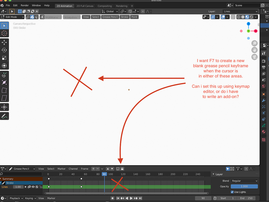The image size is (269, 202).
Task: Toggle point select mode in header
Action: 28,17
